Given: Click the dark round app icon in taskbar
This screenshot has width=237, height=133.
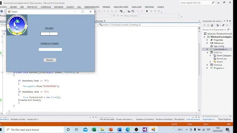Looking at the screenshot, I should point(136,130).
